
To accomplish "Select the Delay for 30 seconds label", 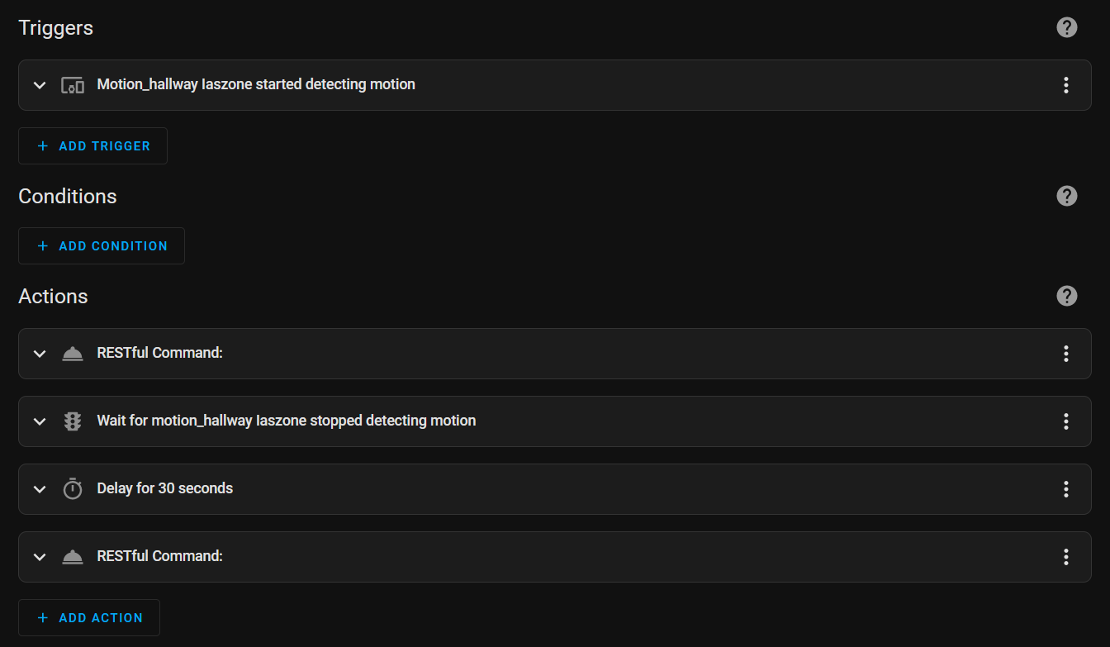I will [165, 488].
